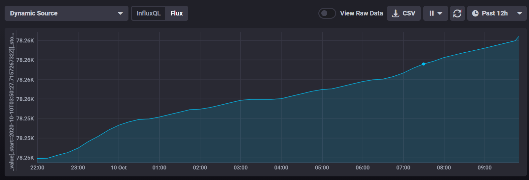Click the download arrow icon beside CSV
Image resolution: width=529 pixels, height=180 pixels.
(x=395, y=13)
